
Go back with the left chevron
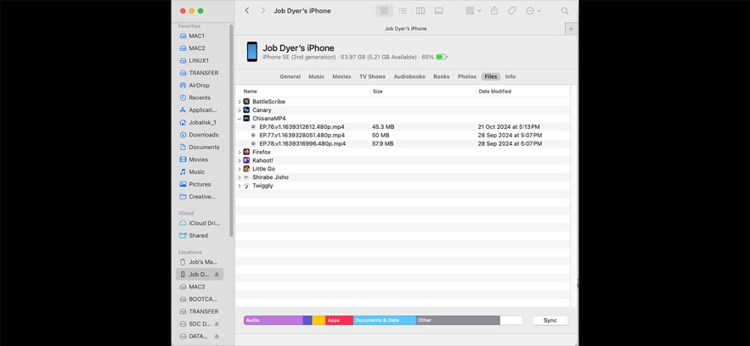(x=247, y=10)
